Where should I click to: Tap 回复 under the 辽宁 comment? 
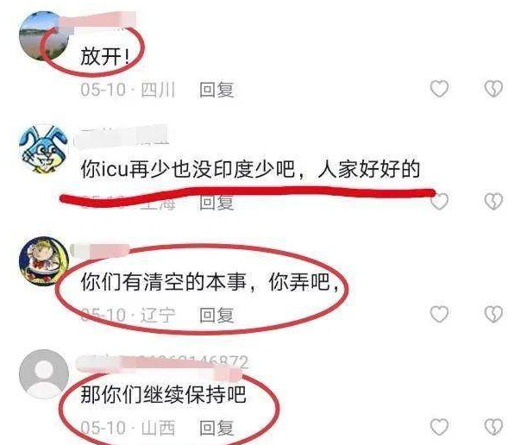[x=216, y=315]
